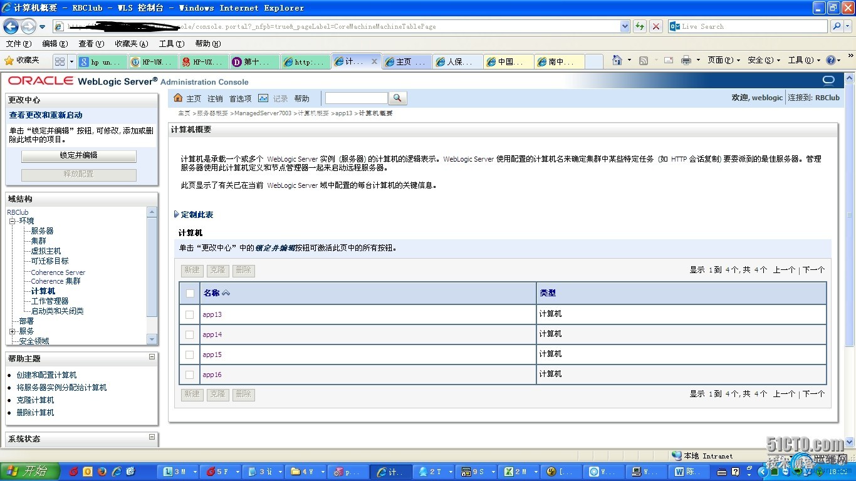This screenshot has width=856, height=481.
Task: Tick the checkbox next to app15
Action: pyautogui.click(x=189, y=354)
